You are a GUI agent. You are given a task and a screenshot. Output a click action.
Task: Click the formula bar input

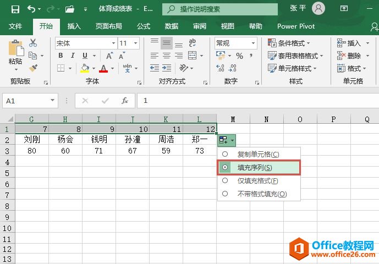point(258,101)
